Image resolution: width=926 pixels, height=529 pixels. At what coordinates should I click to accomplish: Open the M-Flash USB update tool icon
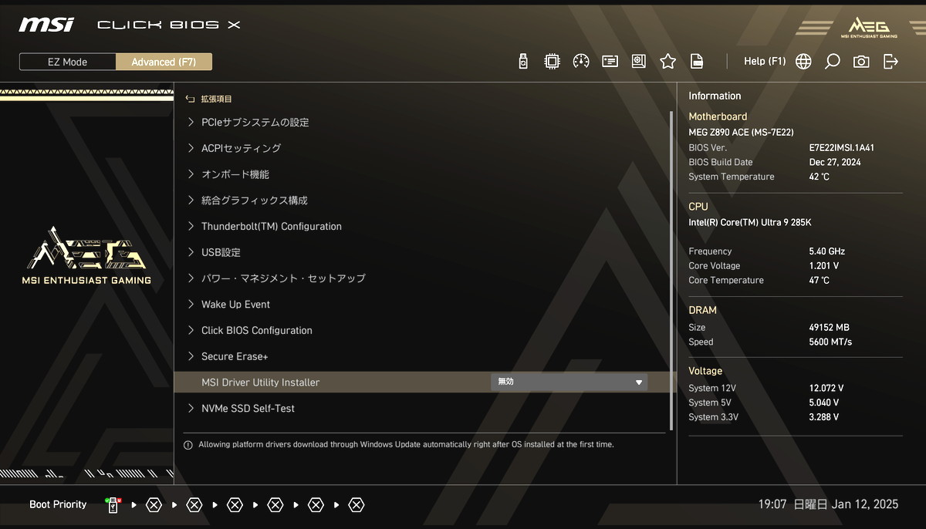tap(523, 62)
